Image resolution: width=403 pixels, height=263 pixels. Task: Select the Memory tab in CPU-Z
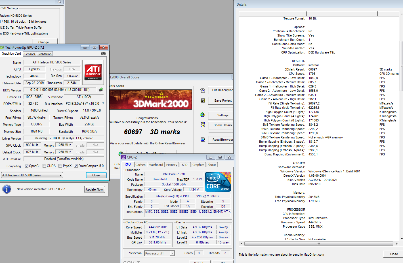172,165
